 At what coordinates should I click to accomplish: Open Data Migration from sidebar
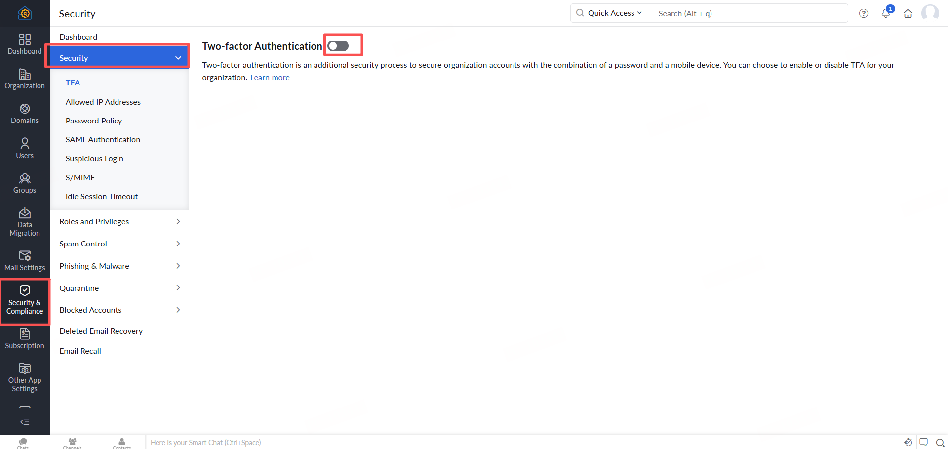pyautogui.click(x=25, y=222)
